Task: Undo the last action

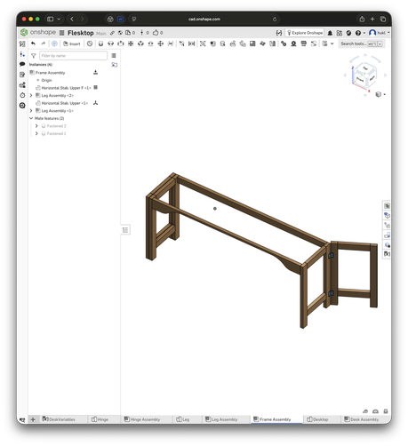Action: pos(33,44)
